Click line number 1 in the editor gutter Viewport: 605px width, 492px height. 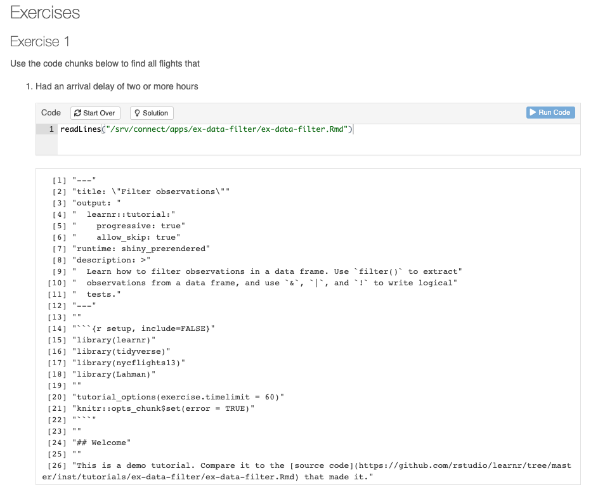click(x=51, y=129)
